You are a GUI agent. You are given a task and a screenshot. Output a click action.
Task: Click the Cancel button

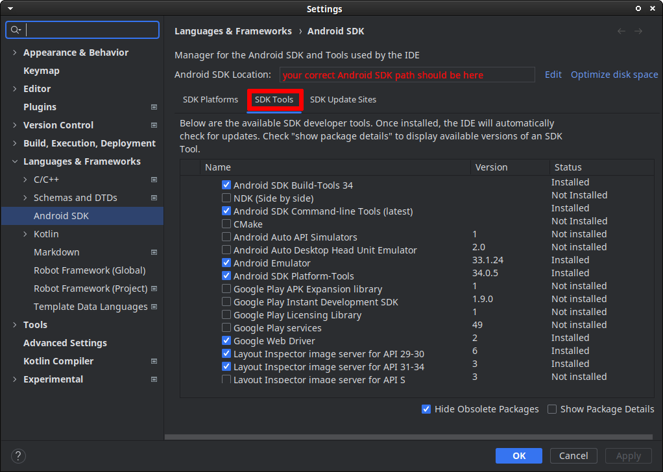(x=573, y=456)
